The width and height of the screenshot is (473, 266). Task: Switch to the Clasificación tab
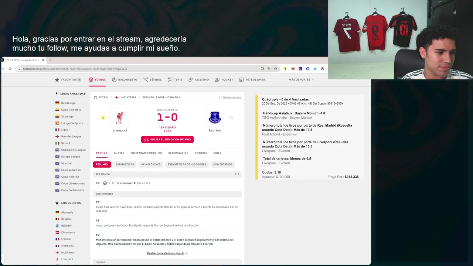coord(178,153)
